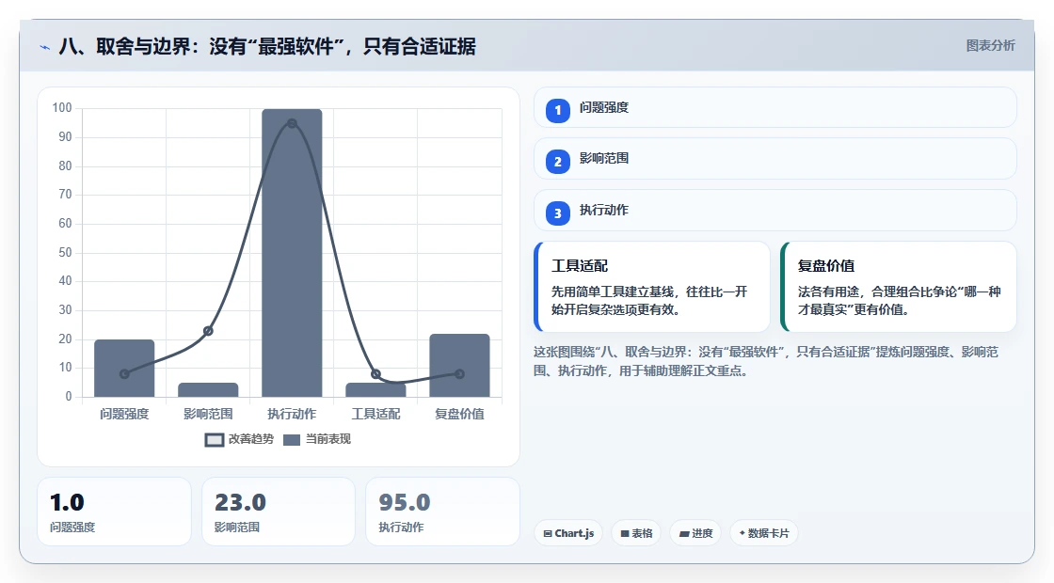Click the 问题强度 bar in the chart
The height and width of the screenshot is (583, 1054).
[124, 368]
